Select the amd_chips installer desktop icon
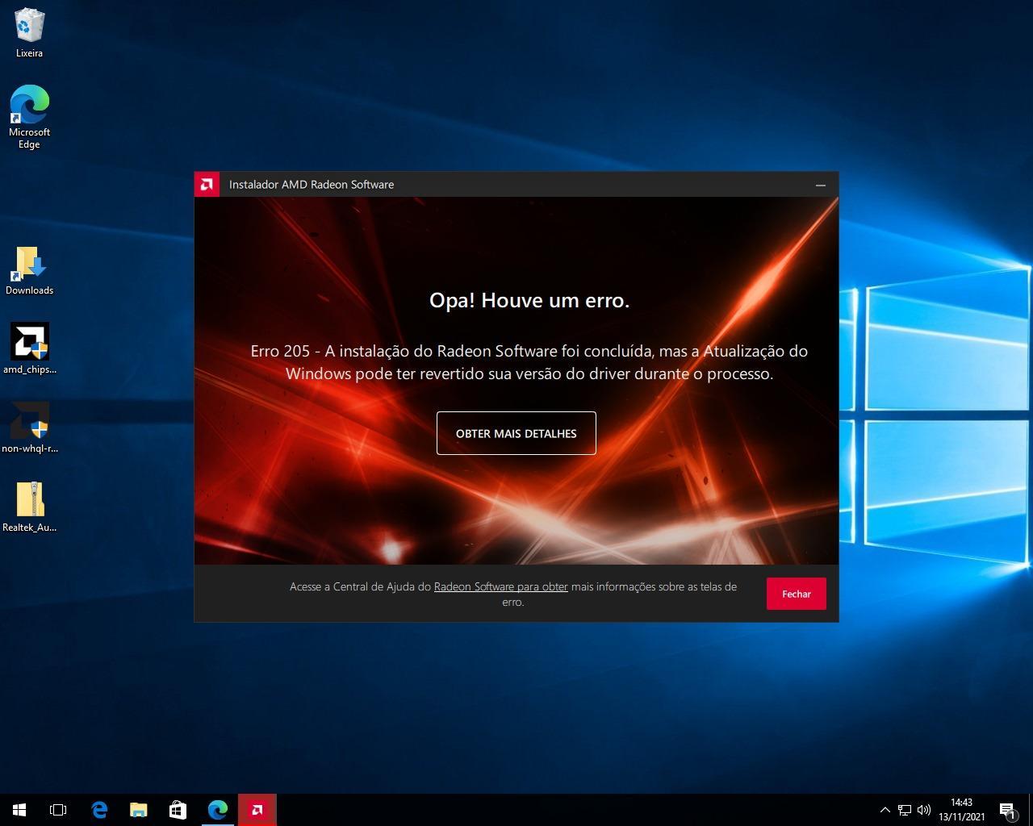Viewport: 1033px width, 826px height. [x=30, y=349]
